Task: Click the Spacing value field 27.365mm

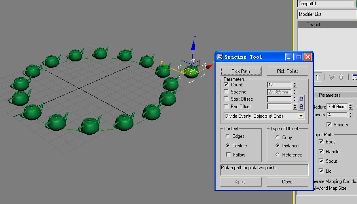Action: pos(279,92)
